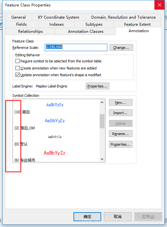Click the blue serif AaBbYyZz preview above 湖泊
The height and width of the screenshot is (227, 167).
coord(55,105)
